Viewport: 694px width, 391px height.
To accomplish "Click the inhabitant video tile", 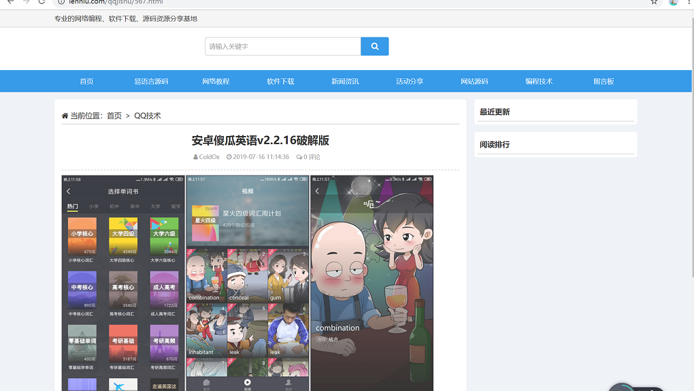I will click(206, 330).
